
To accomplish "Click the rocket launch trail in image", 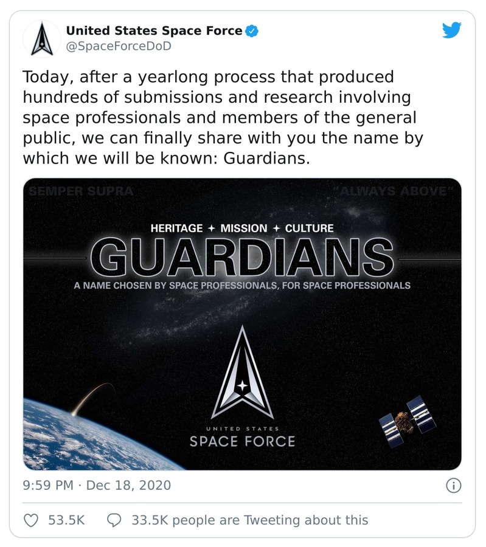I will coord(91,397).
